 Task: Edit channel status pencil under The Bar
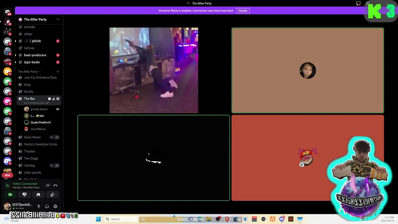48,103
